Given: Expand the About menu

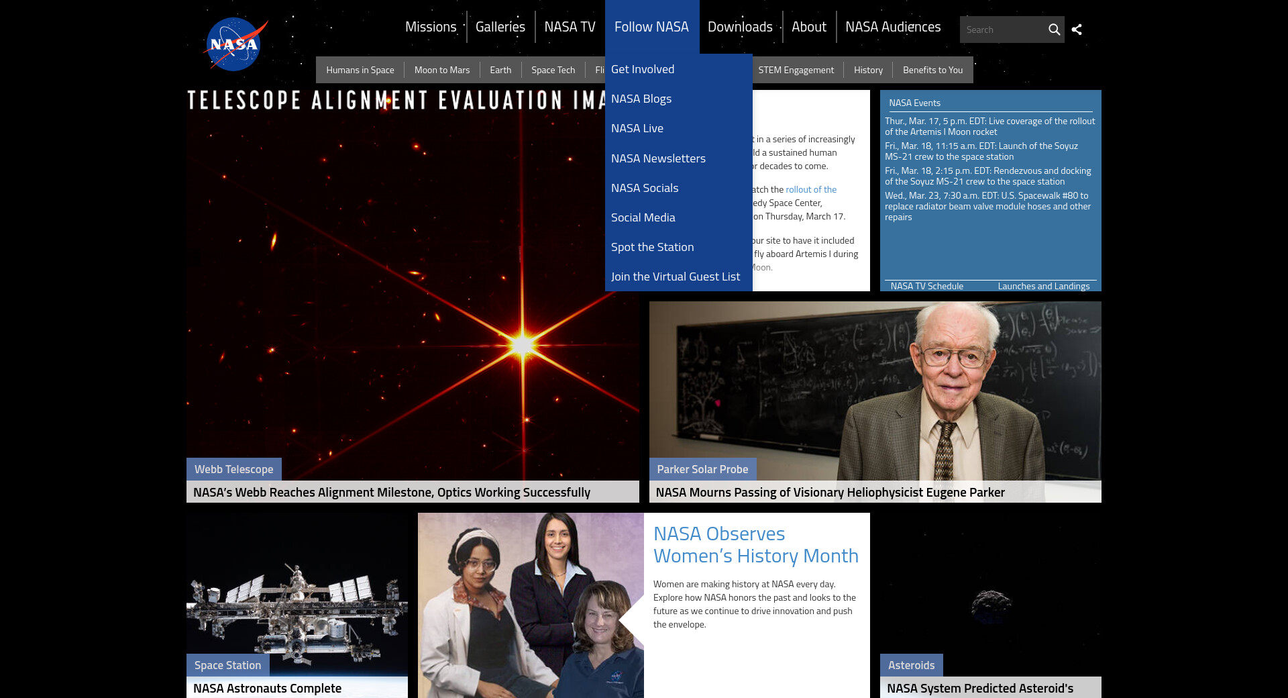Looking at the screenshot, I should pos(809,27).
